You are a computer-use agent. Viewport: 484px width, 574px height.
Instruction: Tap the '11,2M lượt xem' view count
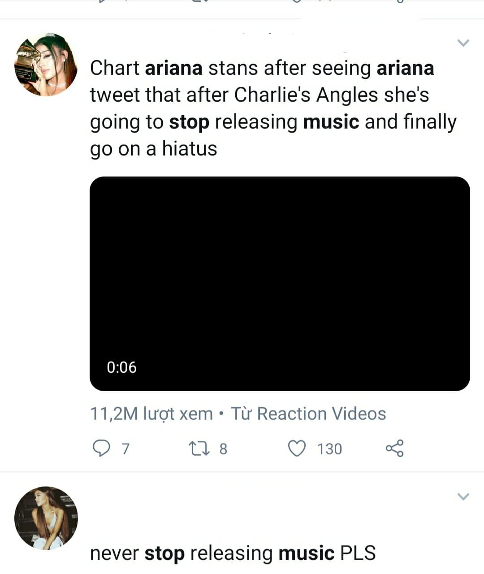[x=151, y=414]
